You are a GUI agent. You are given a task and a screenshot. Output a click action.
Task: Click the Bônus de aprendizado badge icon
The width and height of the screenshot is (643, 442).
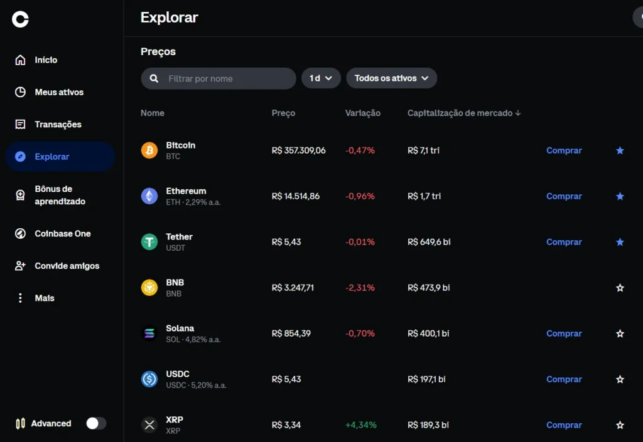(20, 195)
